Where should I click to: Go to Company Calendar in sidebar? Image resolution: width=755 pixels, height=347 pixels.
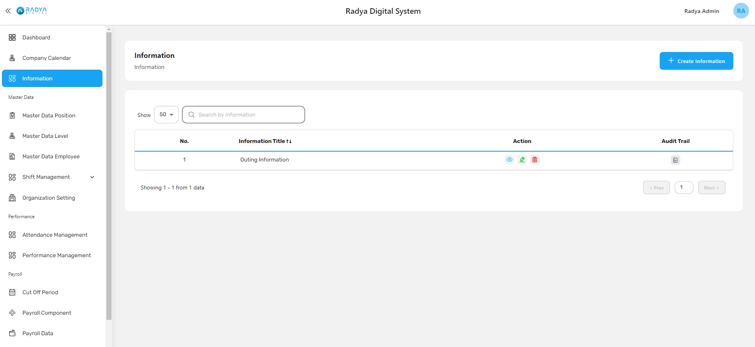click(x=46, y=58)
